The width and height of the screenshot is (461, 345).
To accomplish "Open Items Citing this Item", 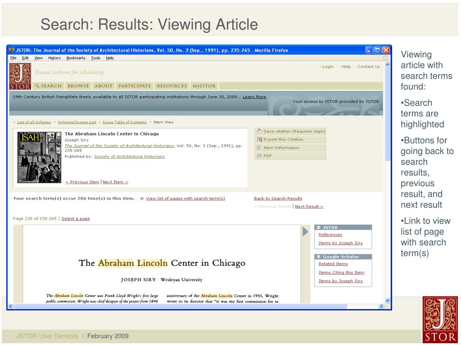I will 341,273.
